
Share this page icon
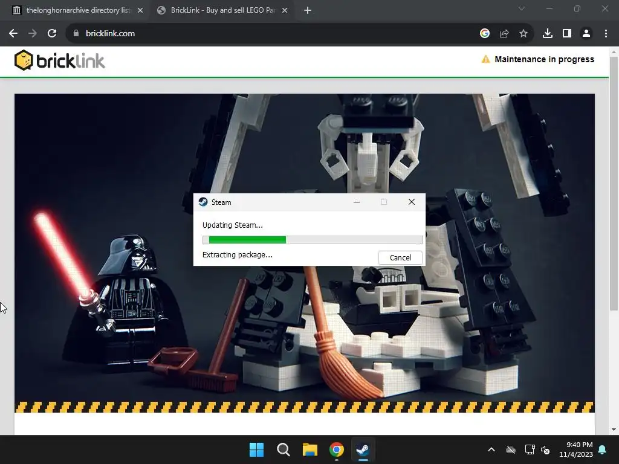tap(504, 34)
